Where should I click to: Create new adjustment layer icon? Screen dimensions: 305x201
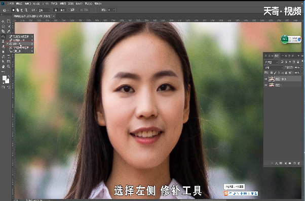point(285,164)
